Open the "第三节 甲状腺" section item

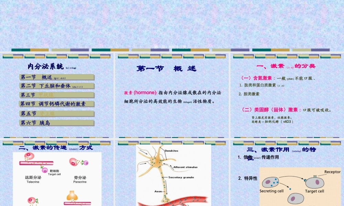(56, 95)
